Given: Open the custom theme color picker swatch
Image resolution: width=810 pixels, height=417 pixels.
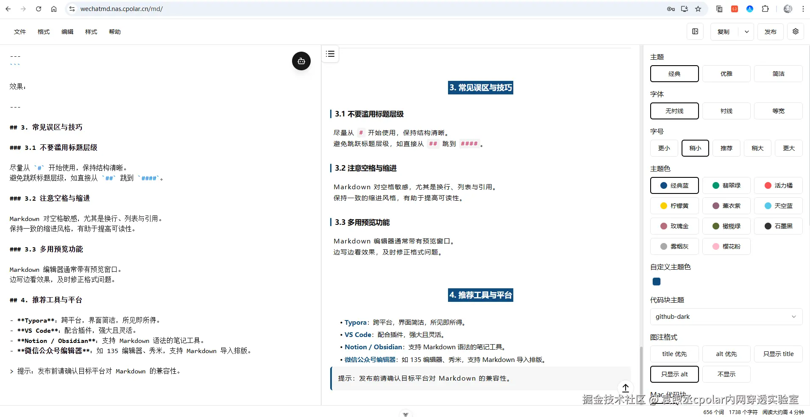Looking at the screenshot, I should 657,282.
